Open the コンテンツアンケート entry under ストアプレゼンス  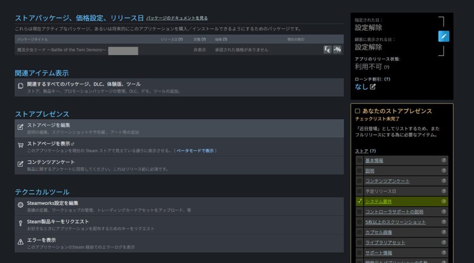point(51,162)
